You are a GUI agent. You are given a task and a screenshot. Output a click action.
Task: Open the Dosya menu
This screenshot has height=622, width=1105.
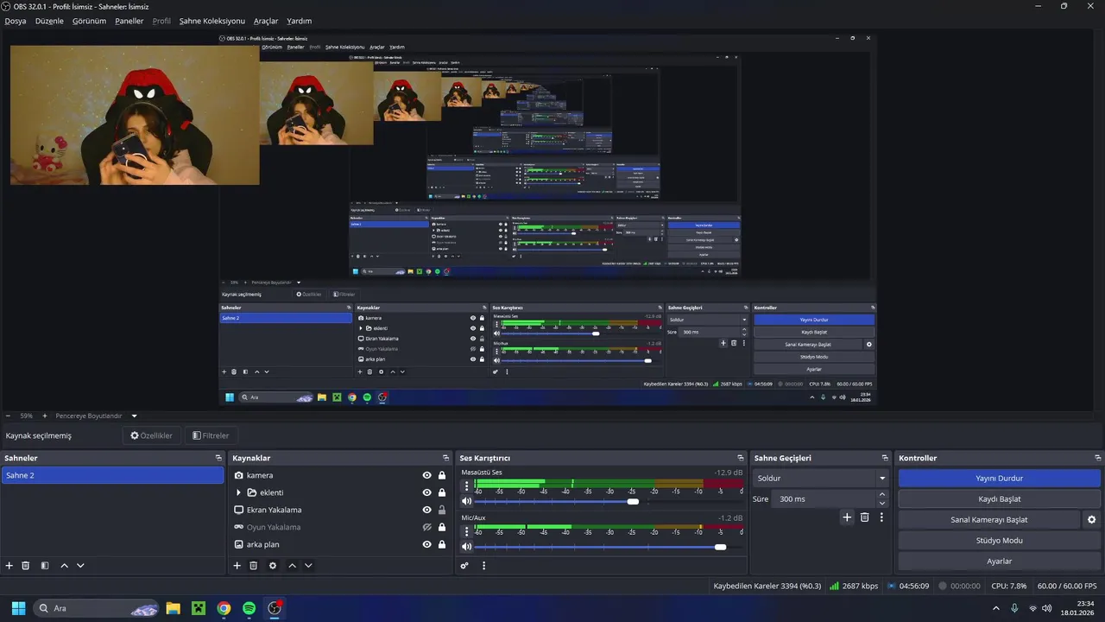click(x=16, y=21)
